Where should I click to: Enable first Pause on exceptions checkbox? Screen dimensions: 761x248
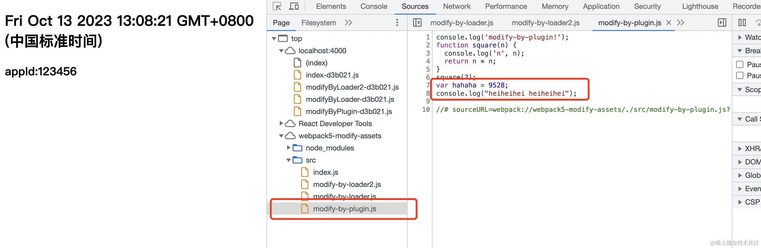coord(740,64)
